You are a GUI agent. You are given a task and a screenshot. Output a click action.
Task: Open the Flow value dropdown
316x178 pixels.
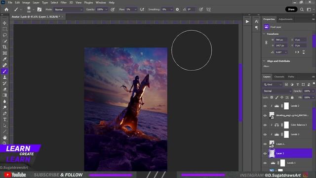coord(135,9)
